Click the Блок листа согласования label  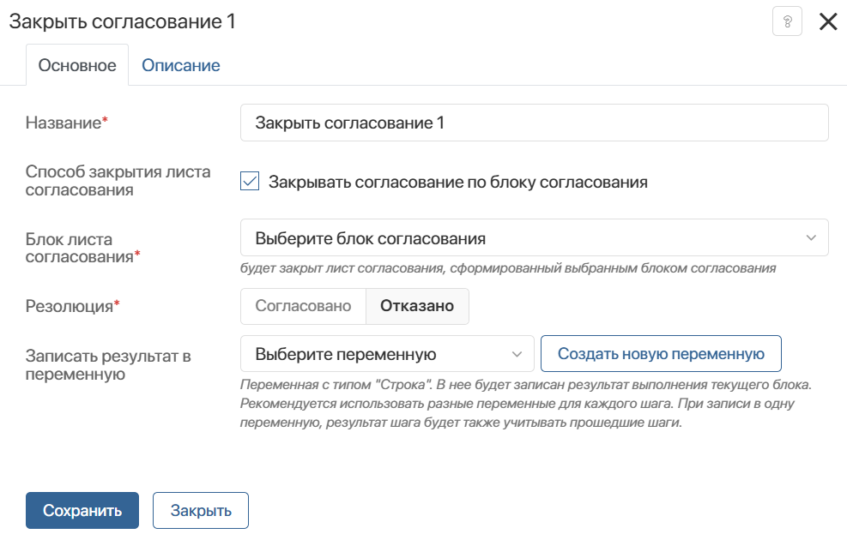82,248
